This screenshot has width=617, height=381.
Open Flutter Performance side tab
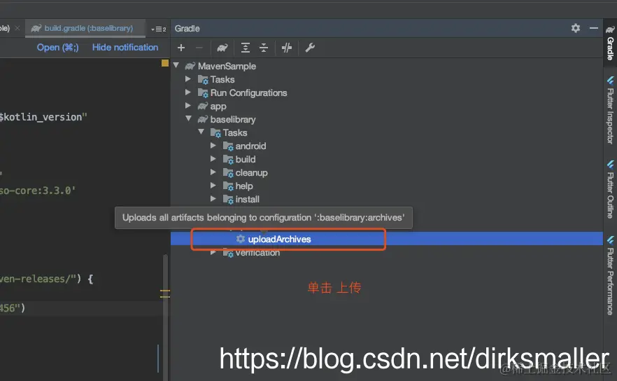(610, 276)
